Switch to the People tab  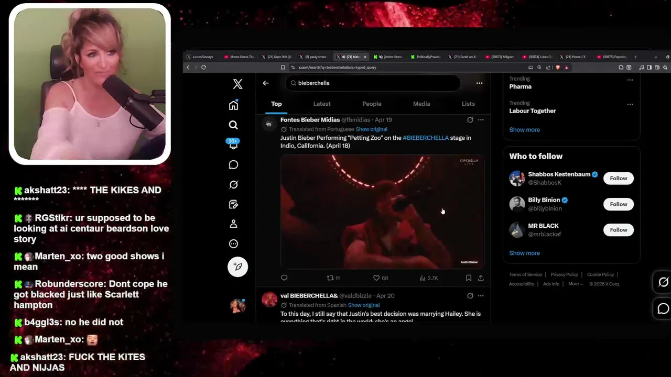pyautogui.click(x=372, y=104)
